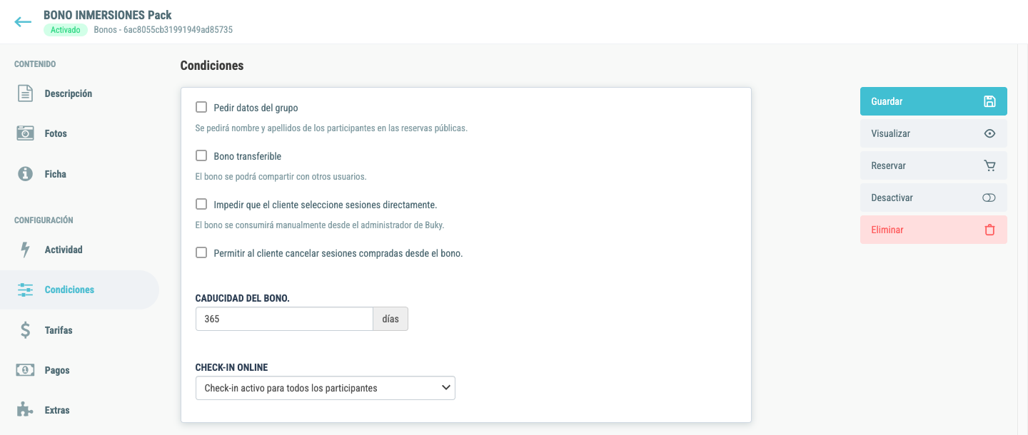Screen dimensions: 1028x435
Task: Tick Impedir que el cliente seleccione sesiones
Action: coord(201,205)
